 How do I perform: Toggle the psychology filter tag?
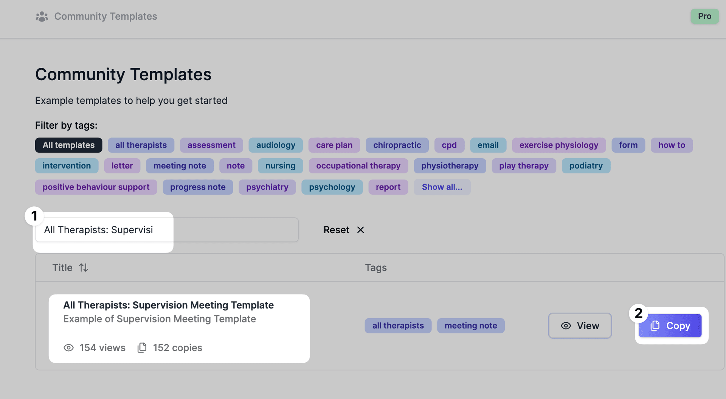332,187
